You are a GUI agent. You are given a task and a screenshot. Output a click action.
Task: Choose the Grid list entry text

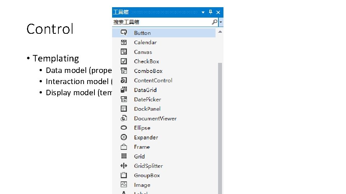[139, 156]
